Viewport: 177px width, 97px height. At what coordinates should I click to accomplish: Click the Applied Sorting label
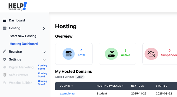(64, 77)
